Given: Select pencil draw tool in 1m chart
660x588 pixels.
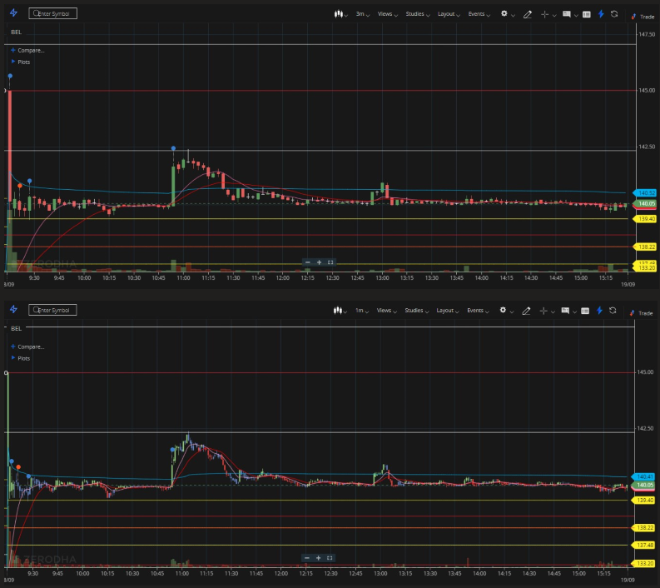Looking at the screenshot, I should [x=526, y=311].
